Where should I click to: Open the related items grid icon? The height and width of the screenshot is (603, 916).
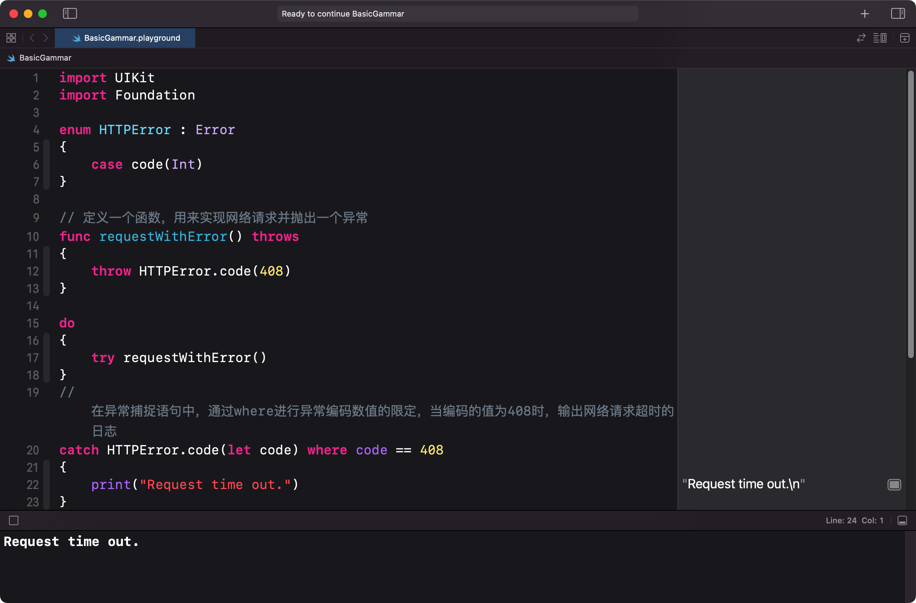11,38
